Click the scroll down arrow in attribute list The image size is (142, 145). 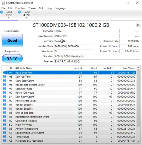[x=138, y=141]
